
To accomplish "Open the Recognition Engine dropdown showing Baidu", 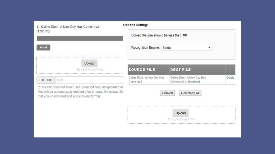I will pos(186,48).
